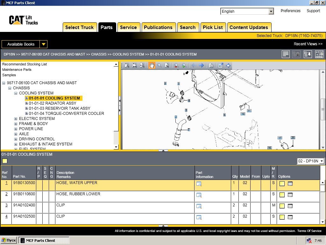Screen dimensions: 326x245
Task: Zoom out with red minus magnifier
Action: [176, 65]
